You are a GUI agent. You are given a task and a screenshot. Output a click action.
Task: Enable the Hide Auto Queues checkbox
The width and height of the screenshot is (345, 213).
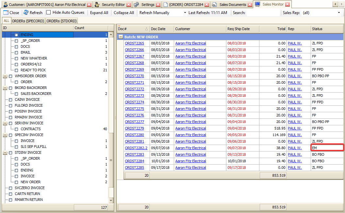tap(48, 12)
